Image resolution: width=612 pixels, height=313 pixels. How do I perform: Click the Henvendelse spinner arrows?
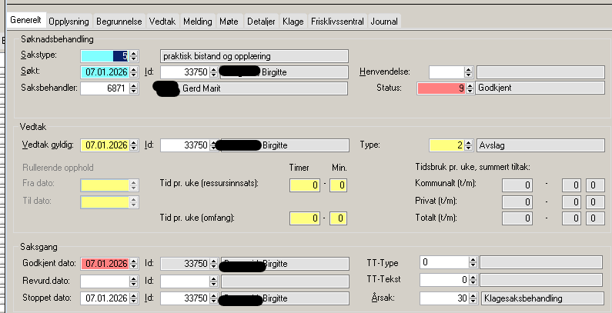click(469, 72)
